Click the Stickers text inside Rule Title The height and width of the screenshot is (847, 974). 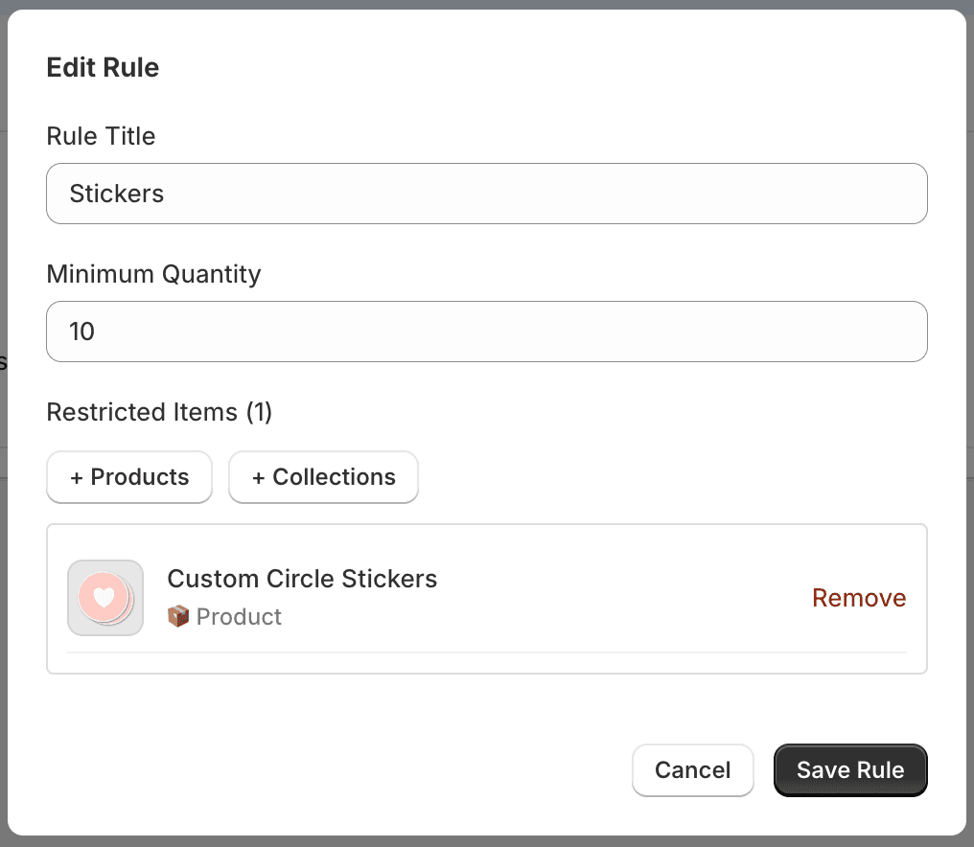click(x=116, y=194)
